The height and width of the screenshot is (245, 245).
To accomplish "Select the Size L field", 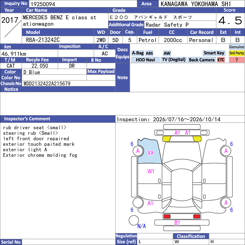I will (155, 242).
